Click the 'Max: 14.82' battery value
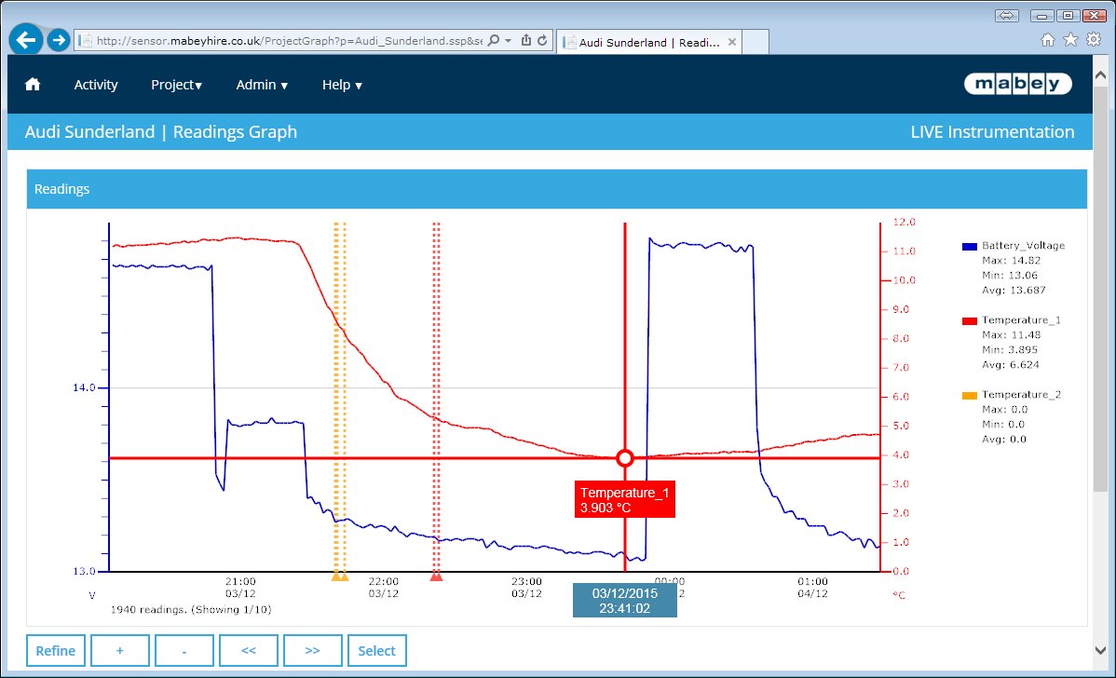 [1012, 261]
